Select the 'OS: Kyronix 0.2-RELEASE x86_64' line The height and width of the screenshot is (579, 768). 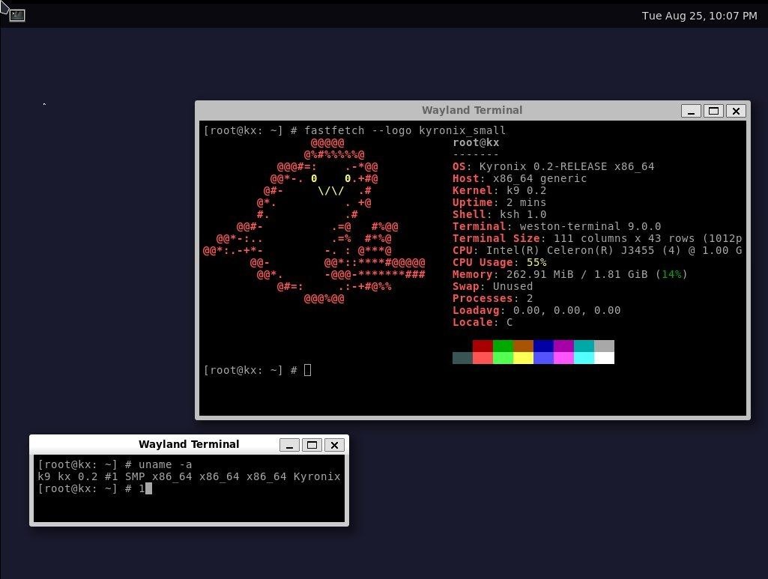click(x=554, y=166)
